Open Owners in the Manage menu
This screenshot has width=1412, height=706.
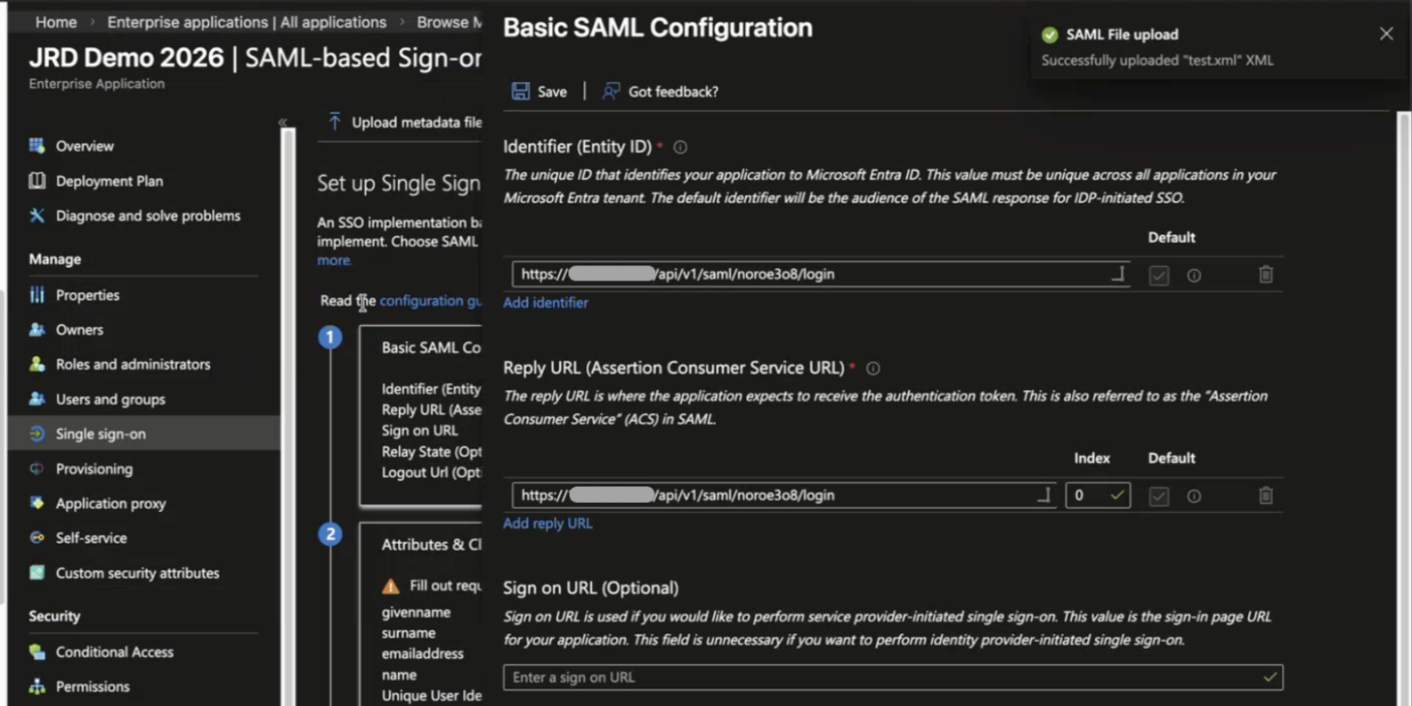(x=79, y=329)
